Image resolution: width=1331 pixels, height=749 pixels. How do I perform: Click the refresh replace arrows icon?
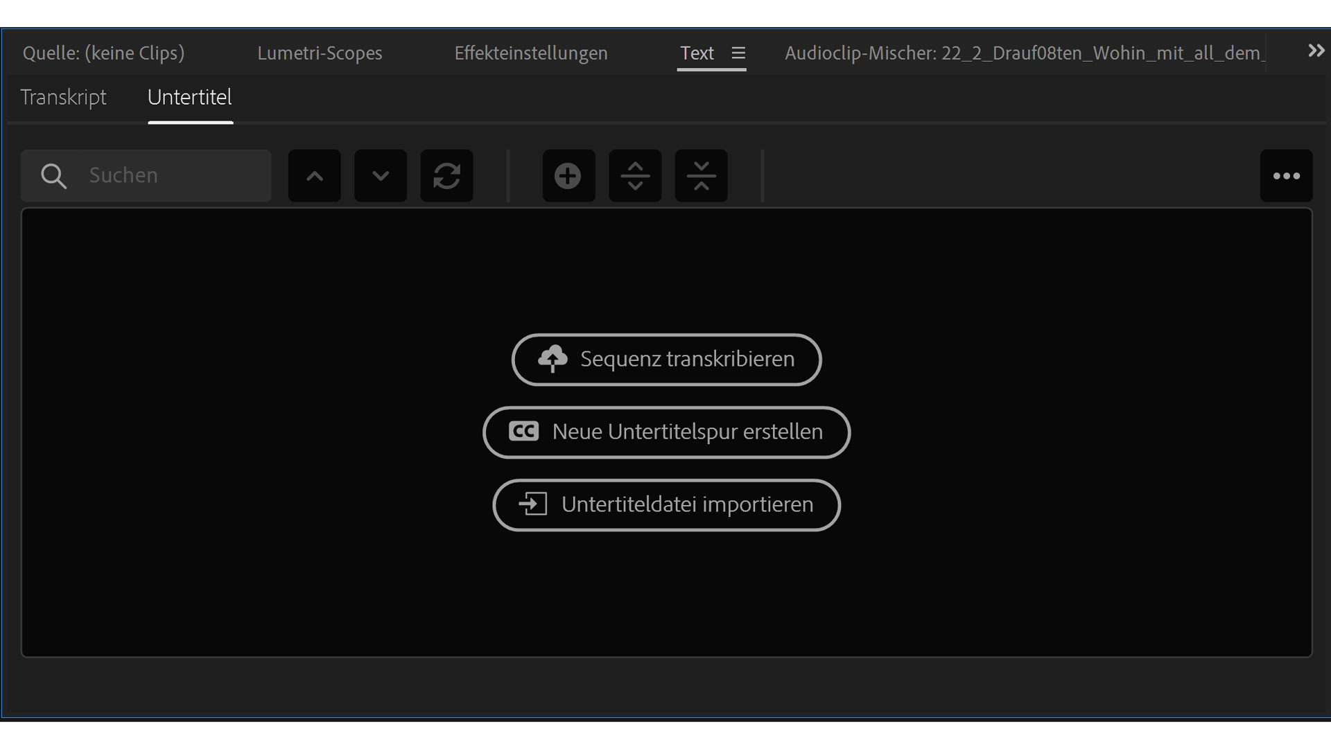(x=447, y=176)
